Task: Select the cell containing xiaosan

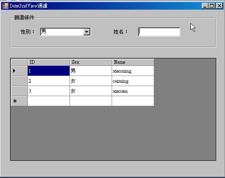Action: (133, 91)
